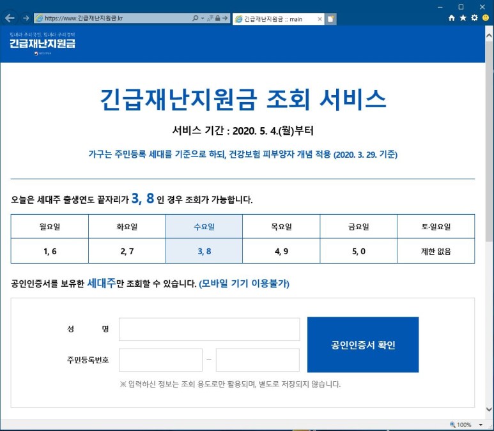The height and width of the screenshot is (431, 494).
Task: Click the 제한 없음 table cell
Action: coord(436,251)
